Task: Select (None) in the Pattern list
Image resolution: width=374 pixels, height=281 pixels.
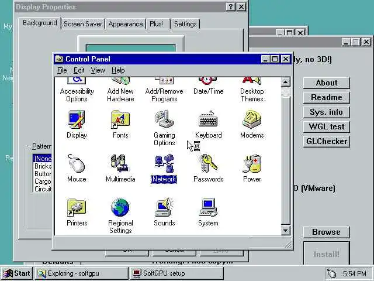Action: coord(43,159)
